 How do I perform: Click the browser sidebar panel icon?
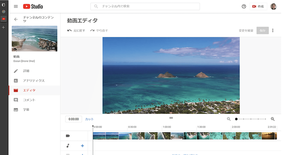tap(4, 5)
